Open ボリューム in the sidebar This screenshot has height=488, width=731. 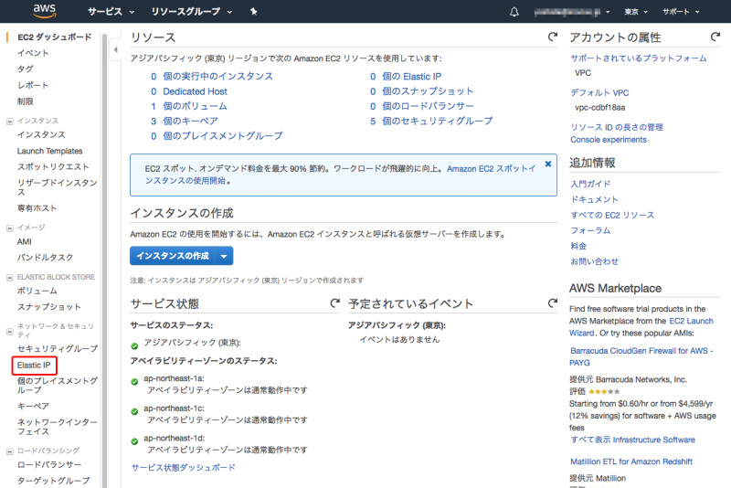[x=37, y=292]
